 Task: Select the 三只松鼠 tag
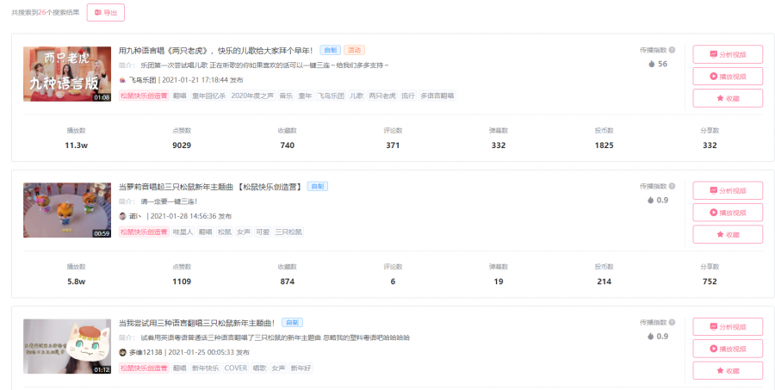point(288,232)
